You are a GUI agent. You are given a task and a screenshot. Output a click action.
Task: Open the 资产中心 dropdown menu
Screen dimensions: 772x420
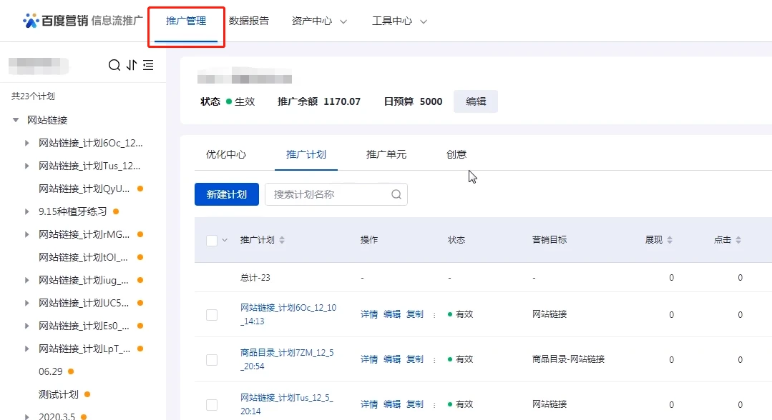pyautogui.click(x=319, y=21)
